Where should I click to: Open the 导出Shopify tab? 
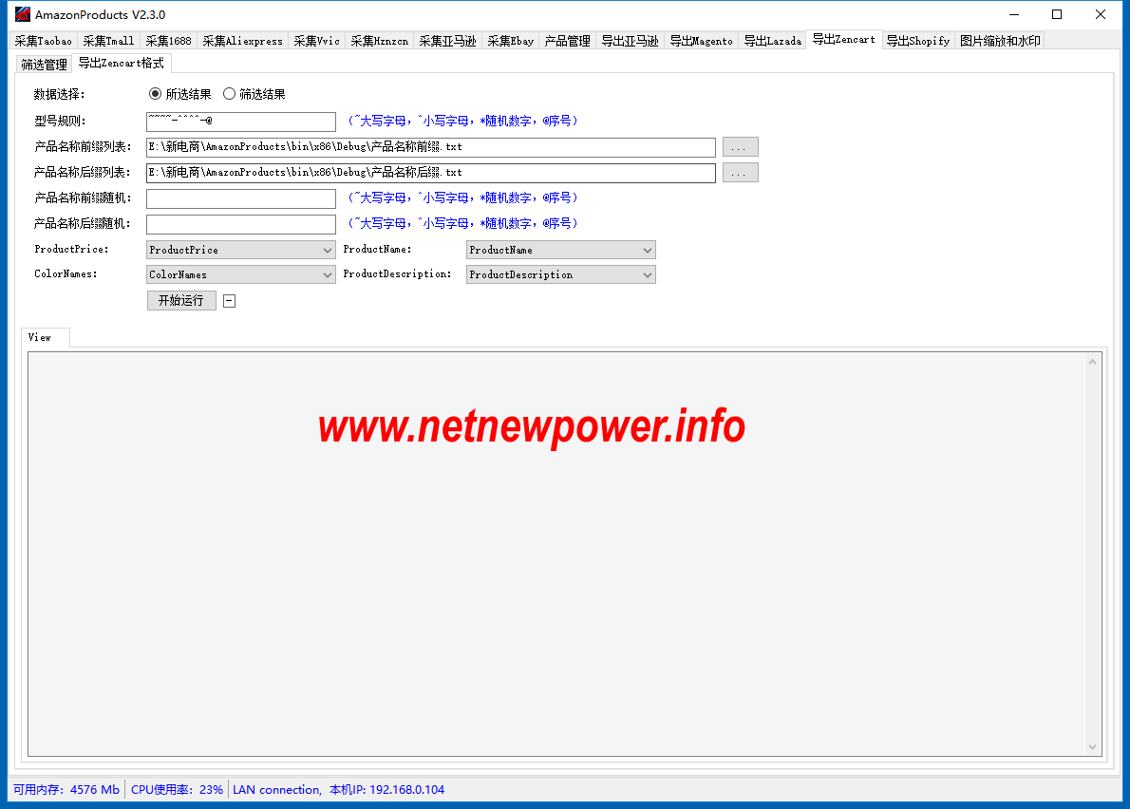pos(918,41)
